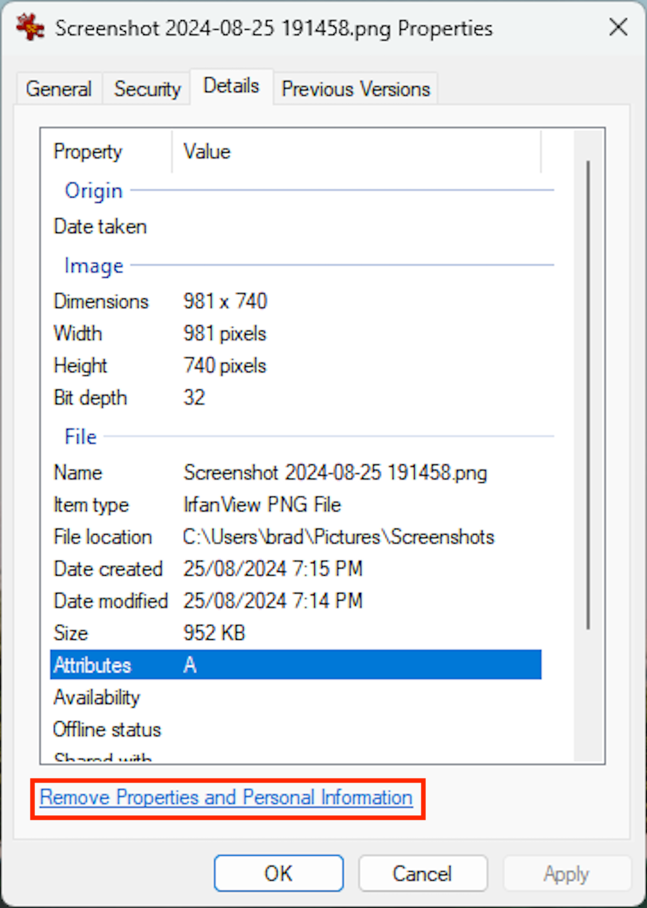Click the Property column header

point(88,152)
